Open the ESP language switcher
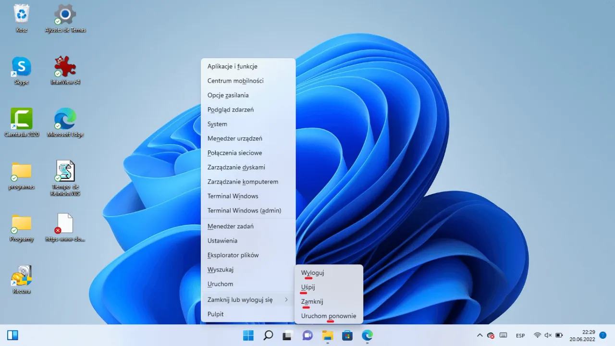Viewport: 615px width, 346px height. [520, 335]
